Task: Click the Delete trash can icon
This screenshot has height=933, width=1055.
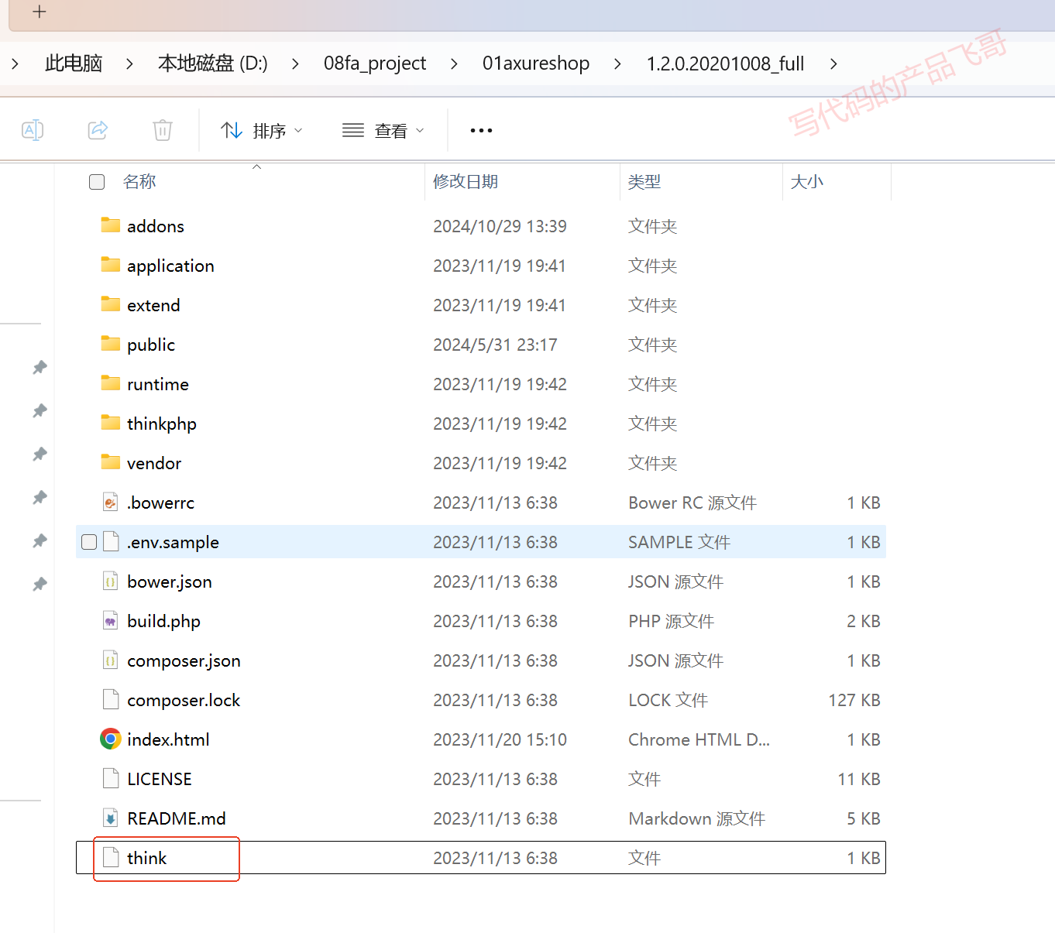Action: tap(163, 130)
